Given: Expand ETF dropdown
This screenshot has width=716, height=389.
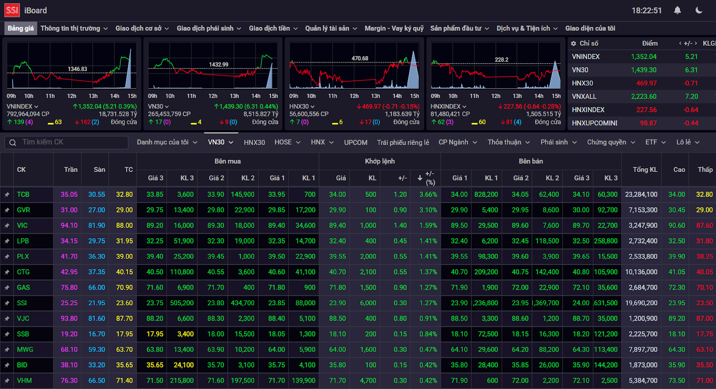Looking at the screenshot, I should 656,142.
